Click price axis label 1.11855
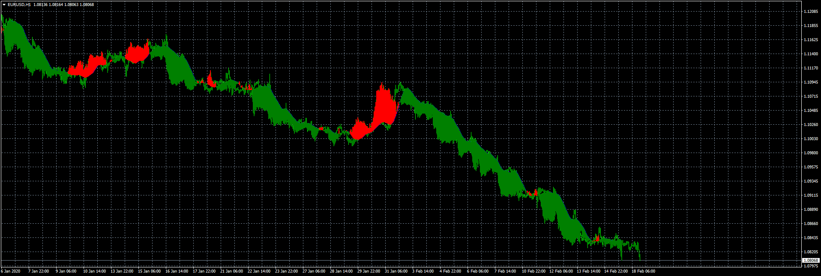Image resolution: width=821 pixels, height=276 pixels. click(x=812, y=26)
